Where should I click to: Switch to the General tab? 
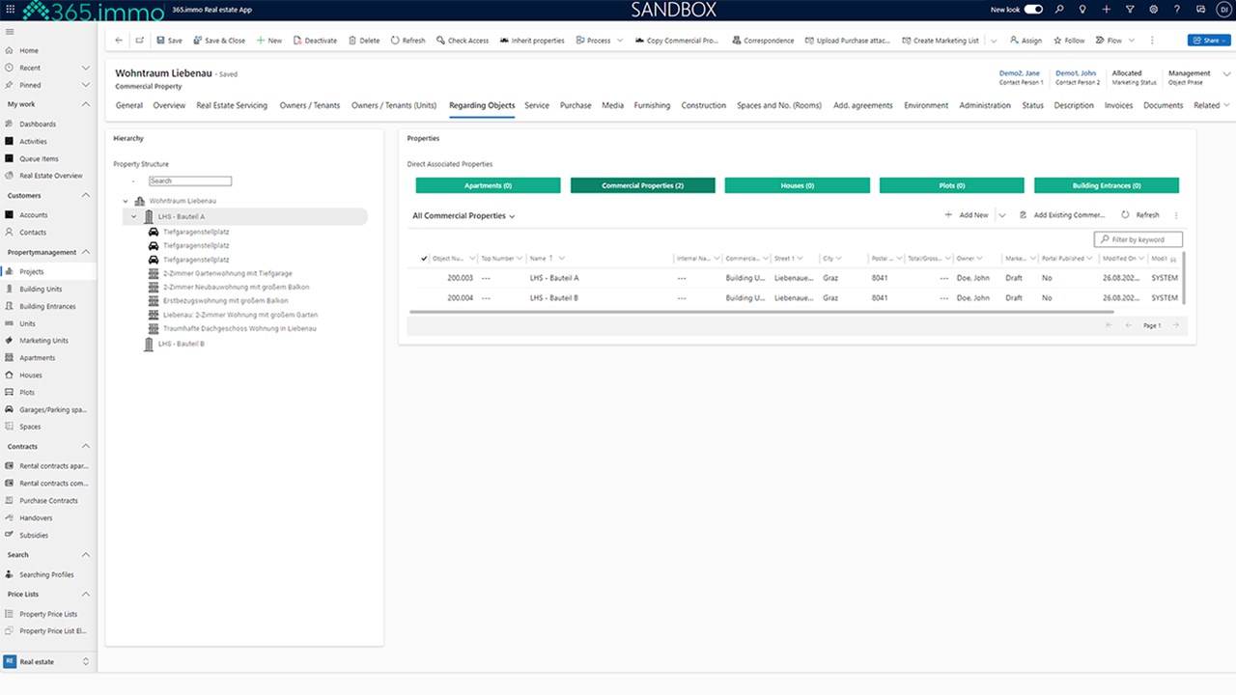coord(128,105)
